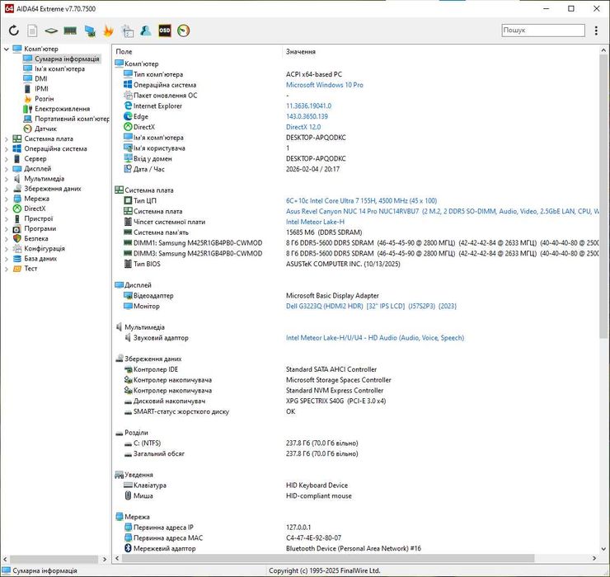Expand the Дисплей tree node
This screenshot has height=577, width=610.
[x=6, y=168]
